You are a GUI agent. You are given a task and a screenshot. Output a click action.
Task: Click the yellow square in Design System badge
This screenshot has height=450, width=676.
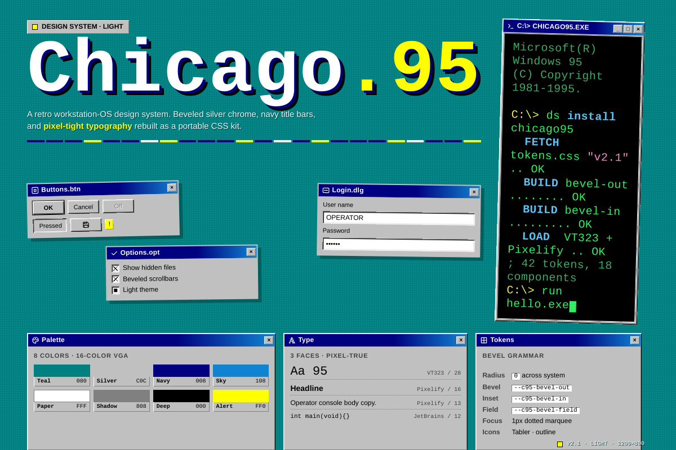[x=35, y=26]
